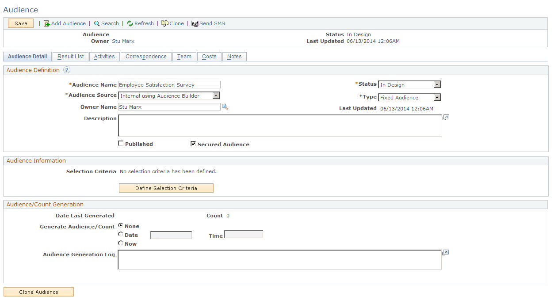Go to the Costs tab

(209, 57)
